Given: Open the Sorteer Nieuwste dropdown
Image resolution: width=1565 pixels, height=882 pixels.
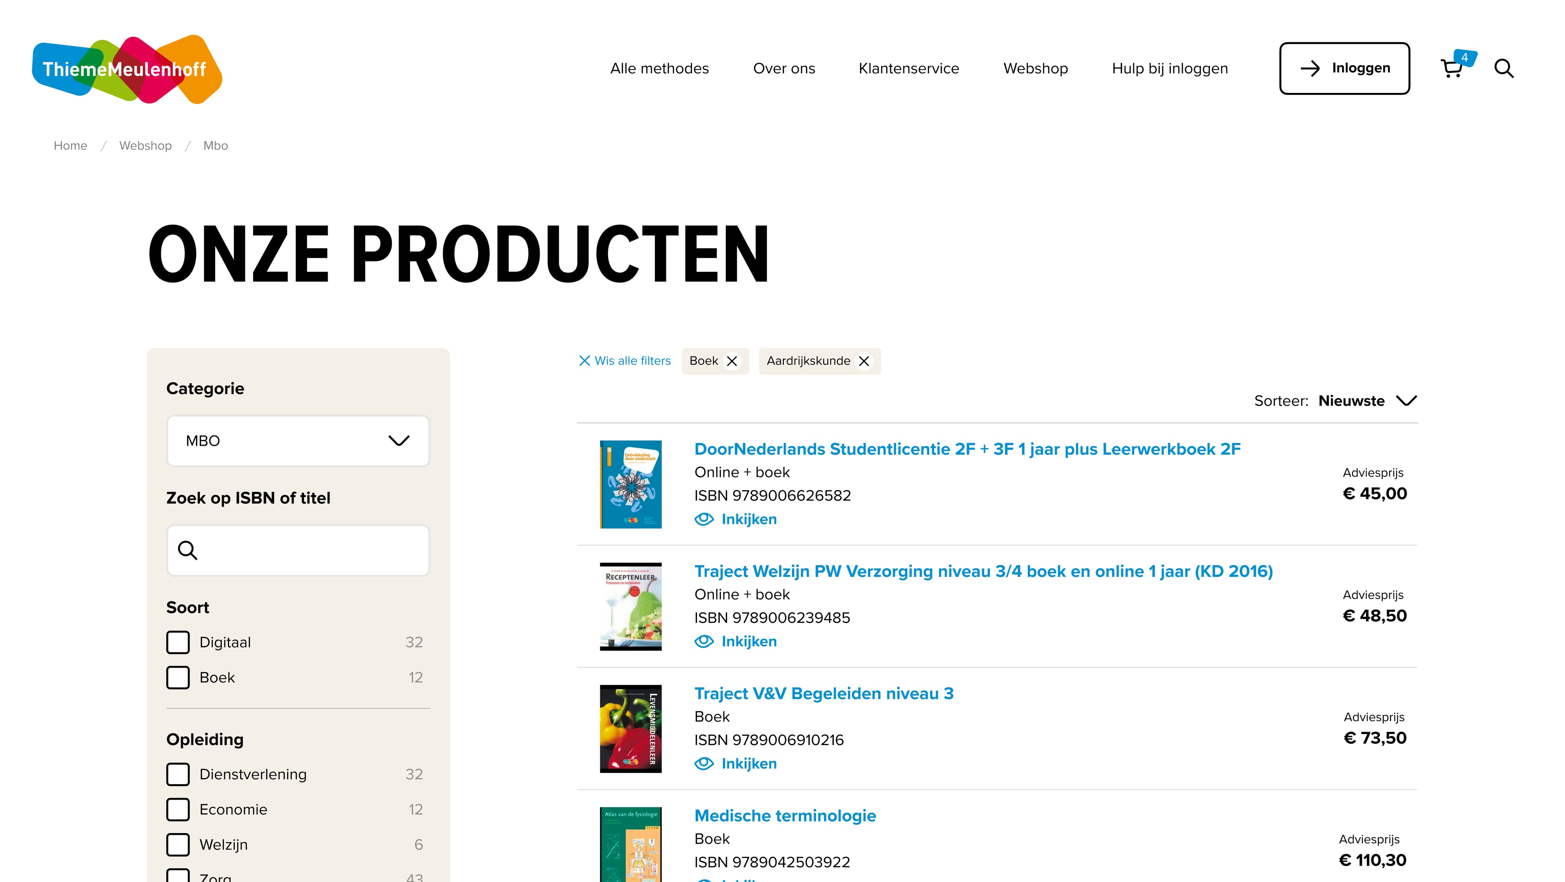Looking at the screenshot, I should (x=1368, y=400).
